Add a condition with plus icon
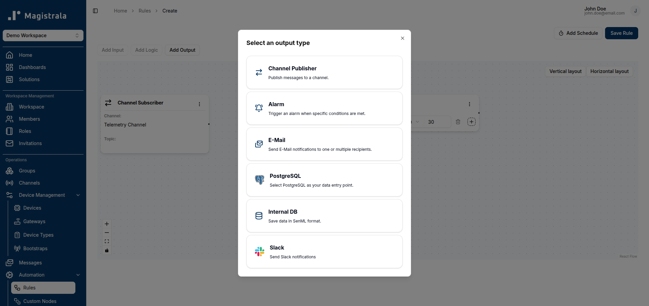The height and width of the screenshot is (306, 649). point(472,122)
